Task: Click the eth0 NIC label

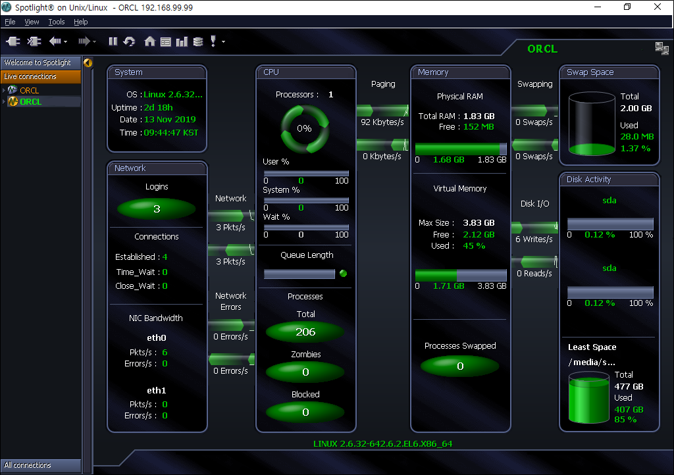Action: click(157, 338)
